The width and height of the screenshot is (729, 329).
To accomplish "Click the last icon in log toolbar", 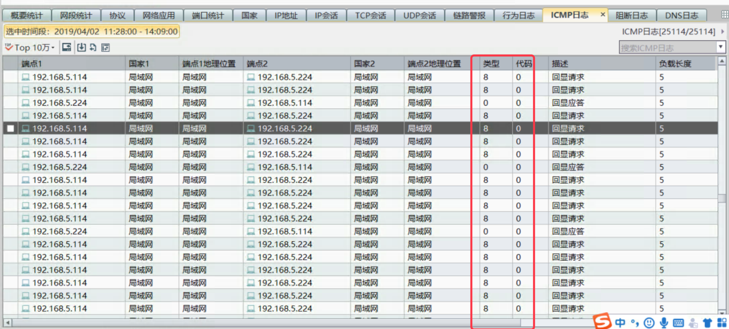I will point(105,48).
